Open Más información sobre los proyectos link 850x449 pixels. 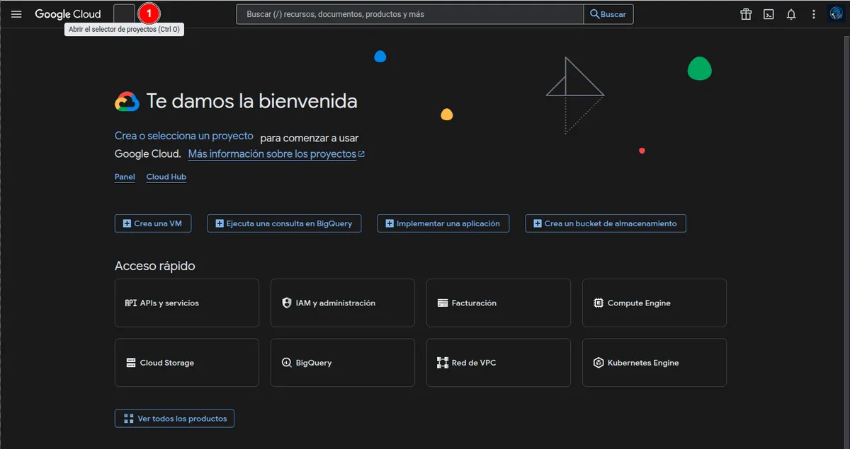point(276,154)
